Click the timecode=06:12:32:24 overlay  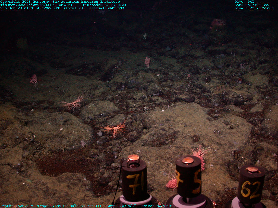[x=105, y=5]
